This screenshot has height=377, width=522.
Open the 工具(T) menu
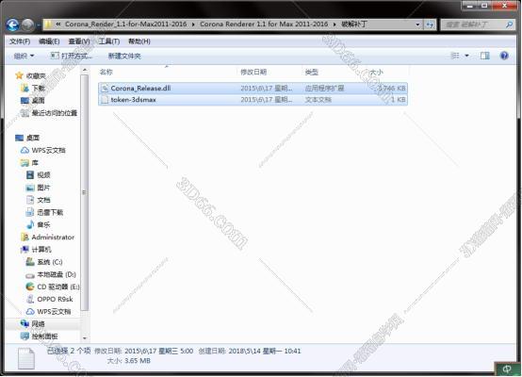(x=109, y=41)
